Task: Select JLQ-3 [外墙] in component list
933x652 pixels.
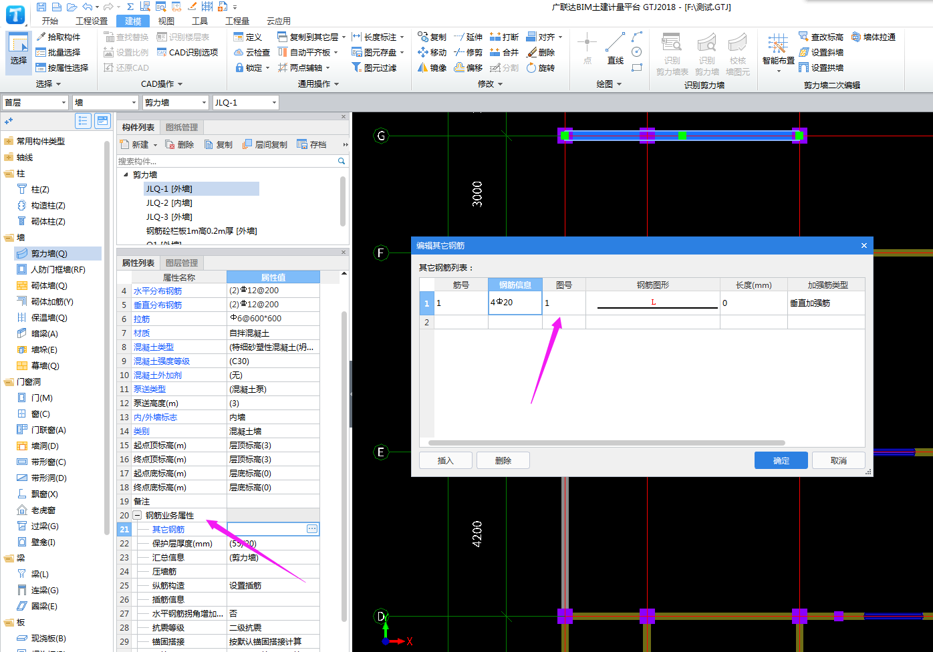Action: (x=169, y=217)
